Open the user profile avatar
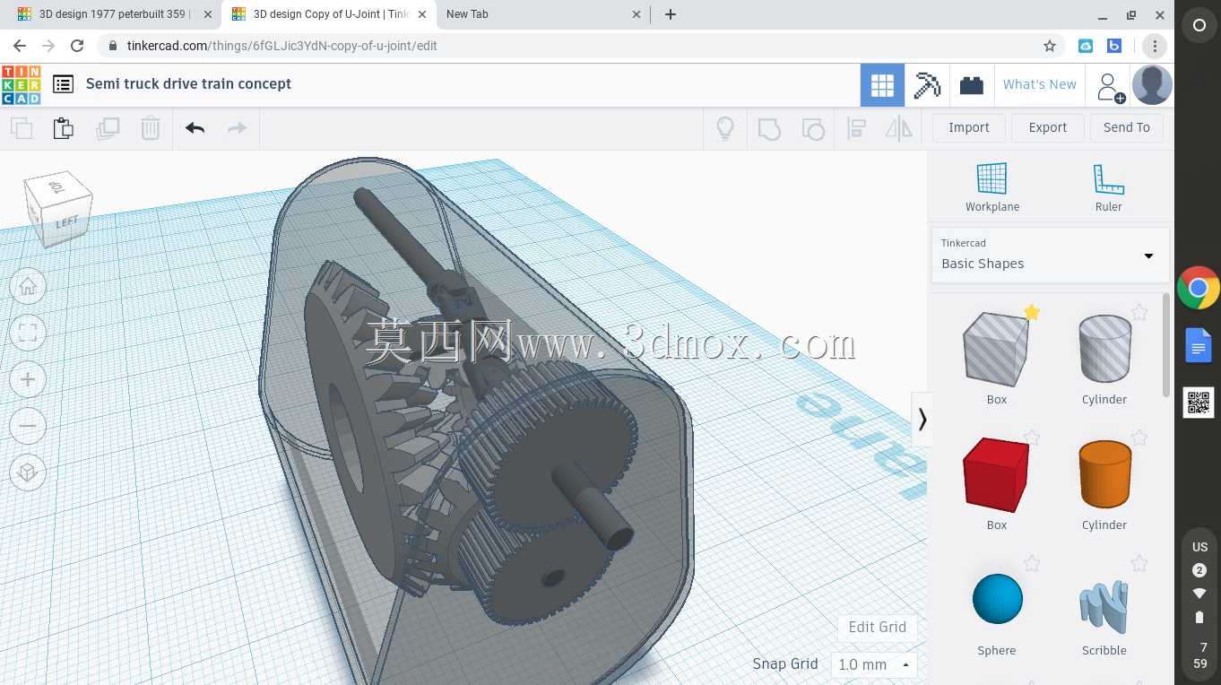Image resolution: width=1221 pixels, height=685 pixels. (x=1152, y=85)
